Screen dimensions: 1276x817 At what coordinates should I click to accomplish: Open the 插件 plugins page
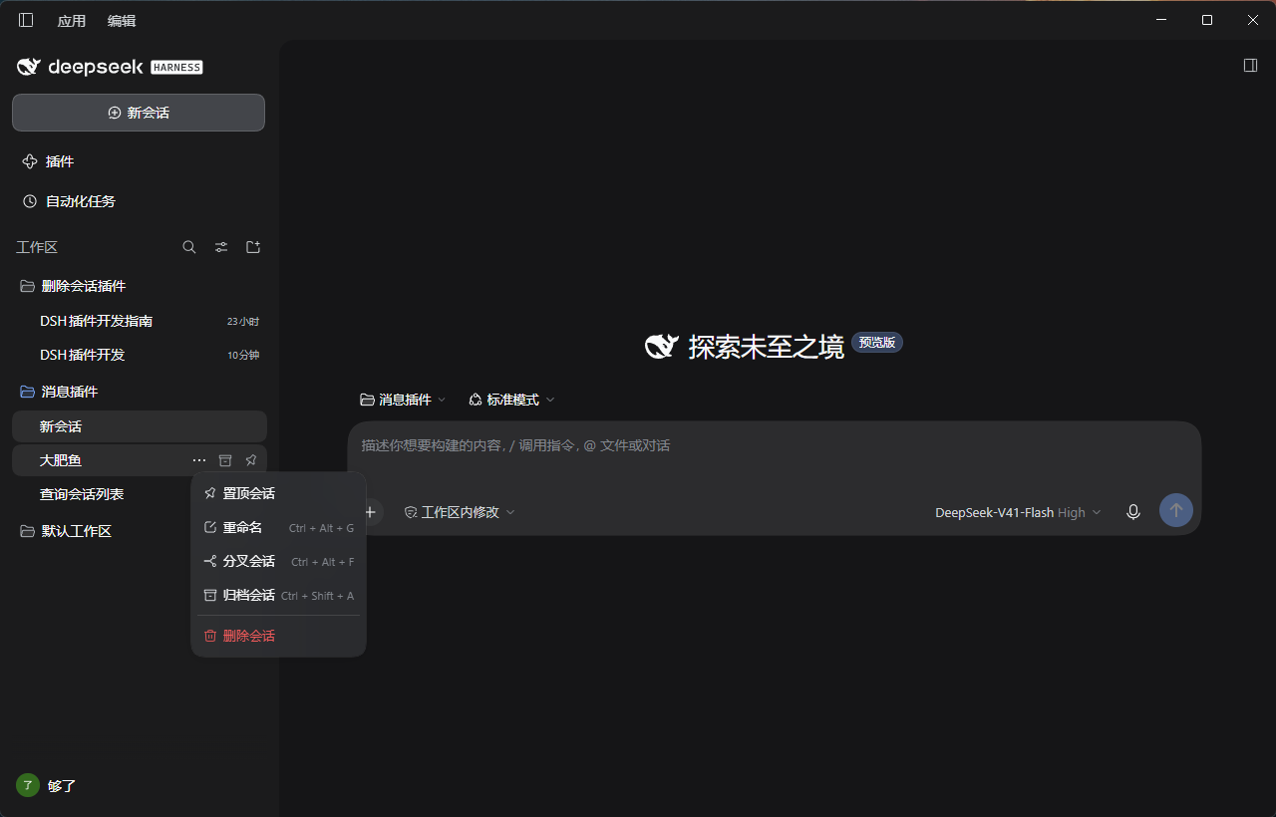pos(139,161)
